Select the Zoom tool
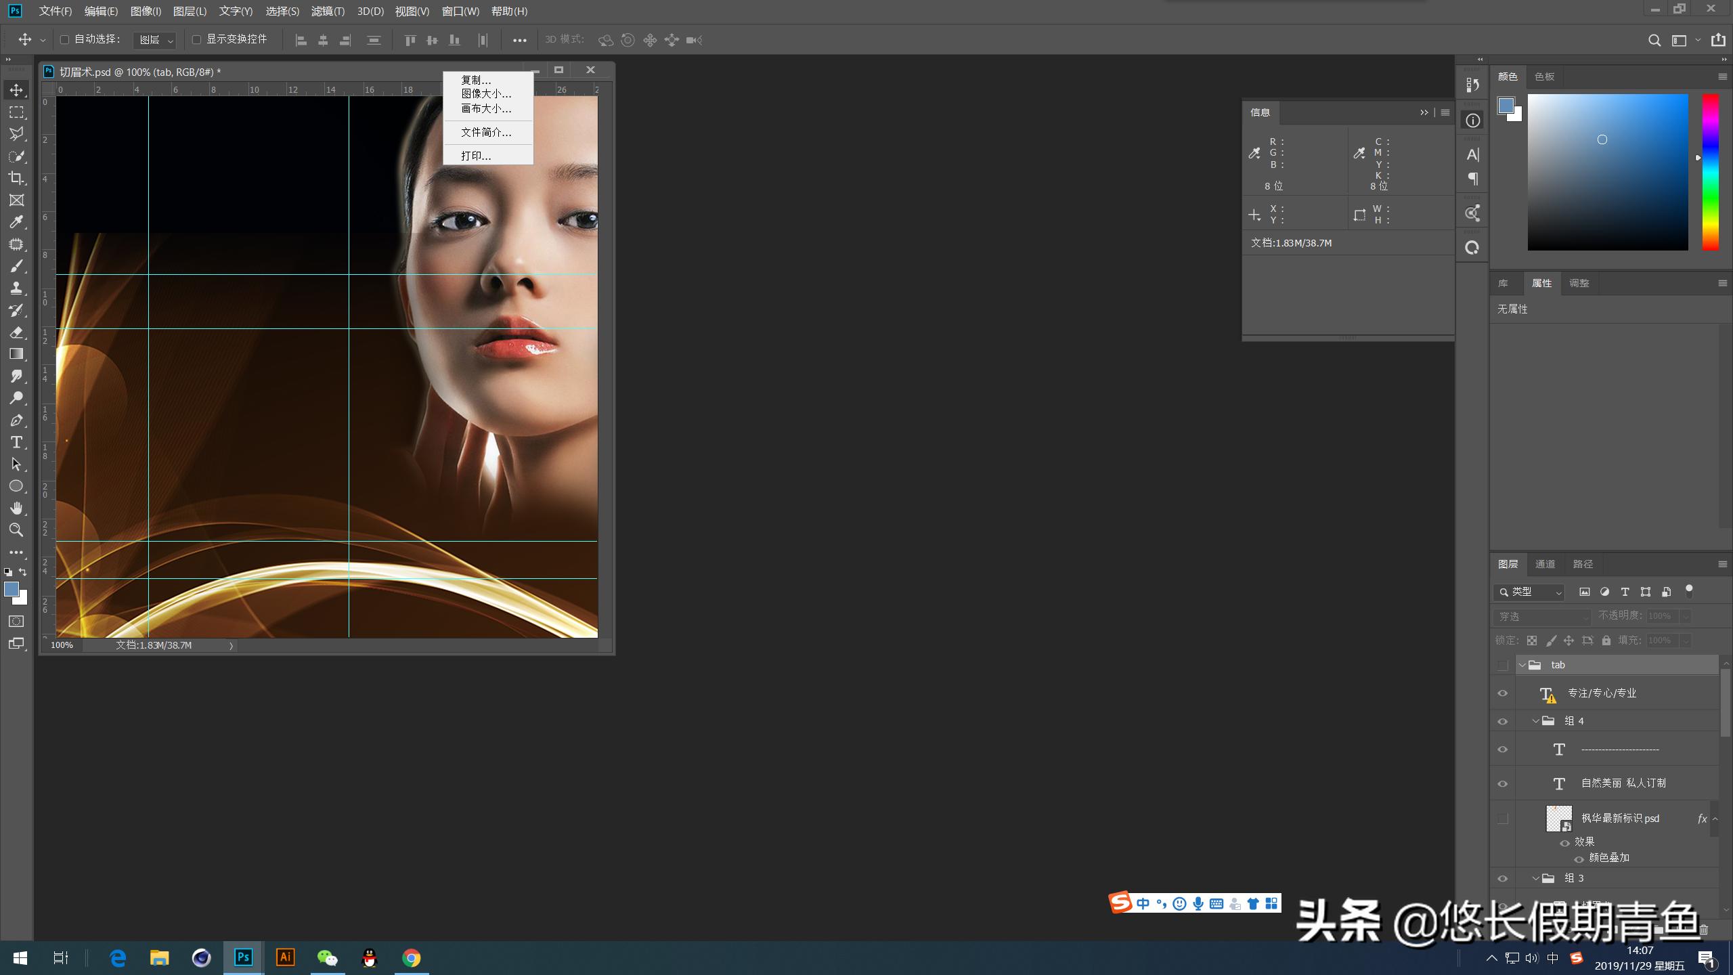 coord(17,530)
